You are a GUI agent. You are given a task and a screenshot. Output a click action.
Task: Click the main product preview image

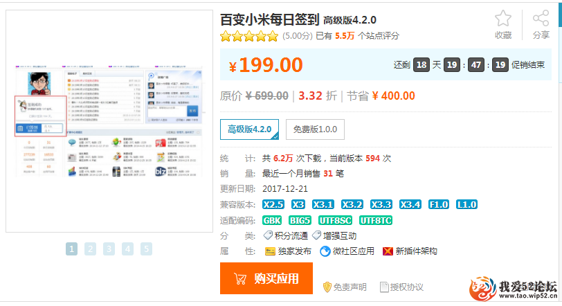coord(109,121)
